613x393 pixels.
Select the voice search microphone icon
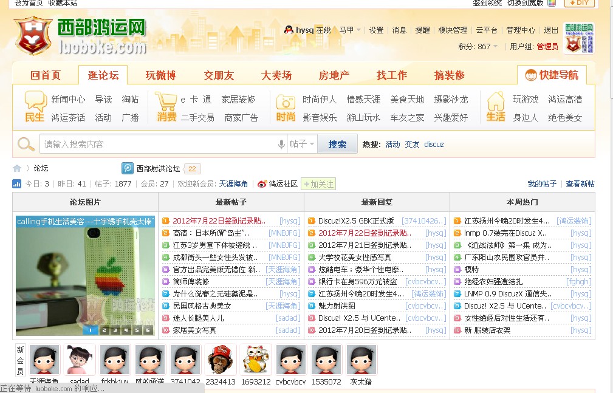tap(281, 144)
